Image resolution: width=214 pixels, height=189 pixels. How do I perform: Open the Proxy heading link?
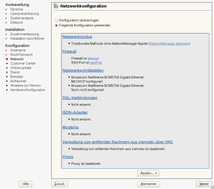pyautogui.click(x=68, y=157)
